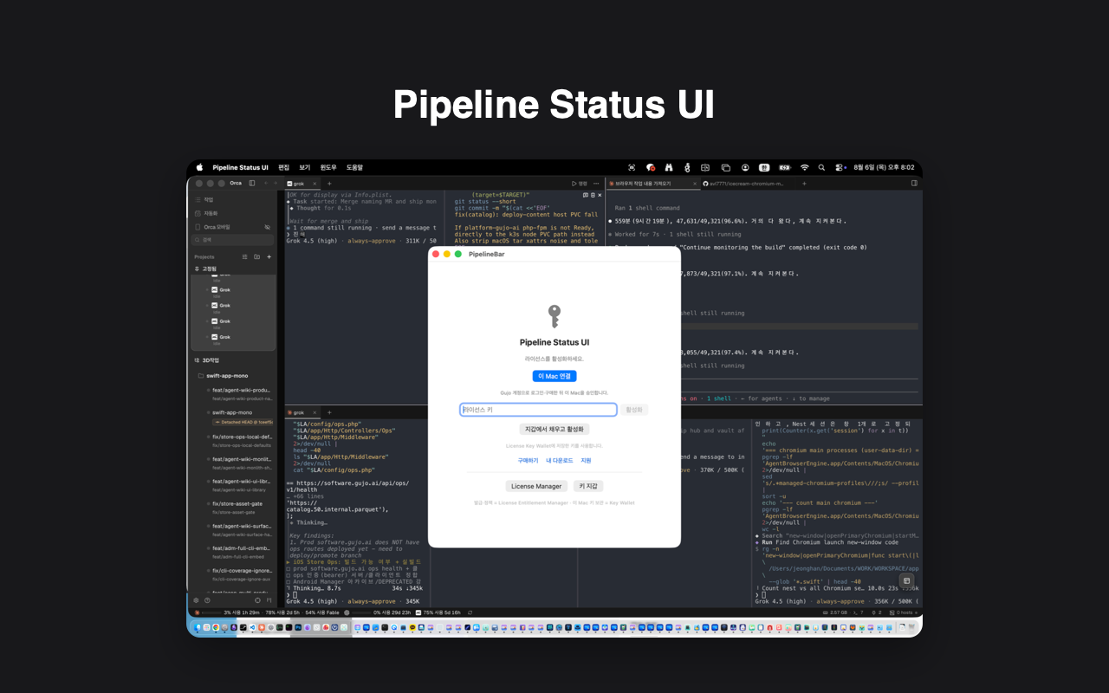Viewport: 1109px width, 693px height.
Task: Expand the swift-app-mono folder row
Action: (x=224, y=376)
